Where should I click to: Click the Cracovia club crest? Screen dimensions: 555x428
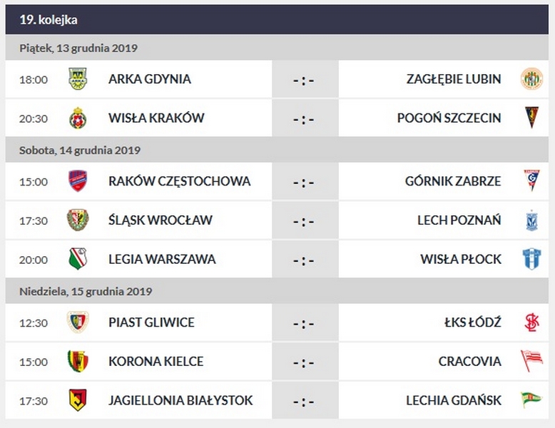(x=531, y=362)
